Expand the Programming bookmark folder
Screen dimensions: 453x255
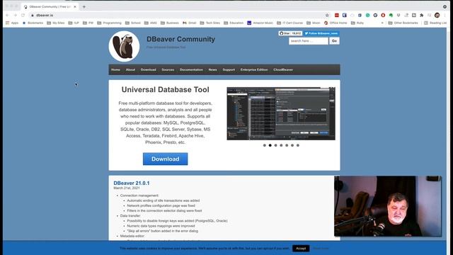point(110,23)
